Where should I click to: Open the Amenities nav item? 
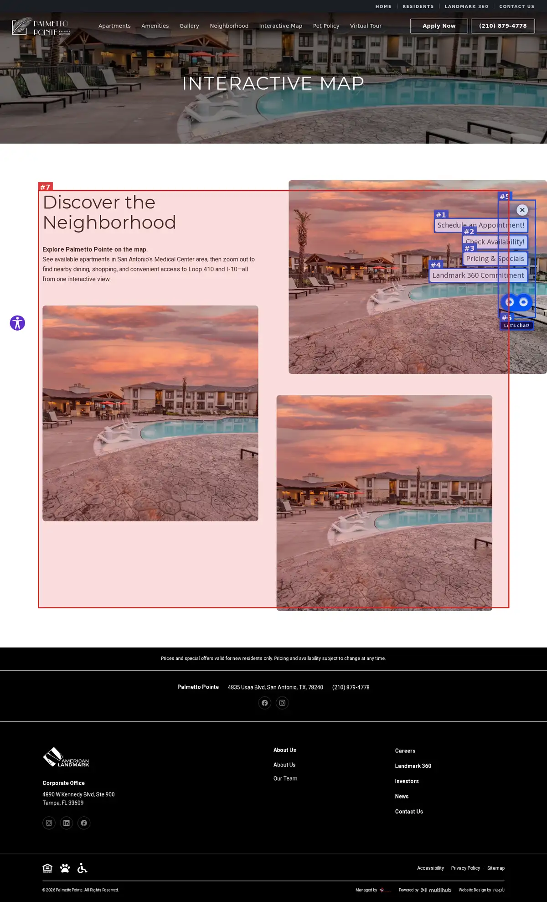click(155, 26)
